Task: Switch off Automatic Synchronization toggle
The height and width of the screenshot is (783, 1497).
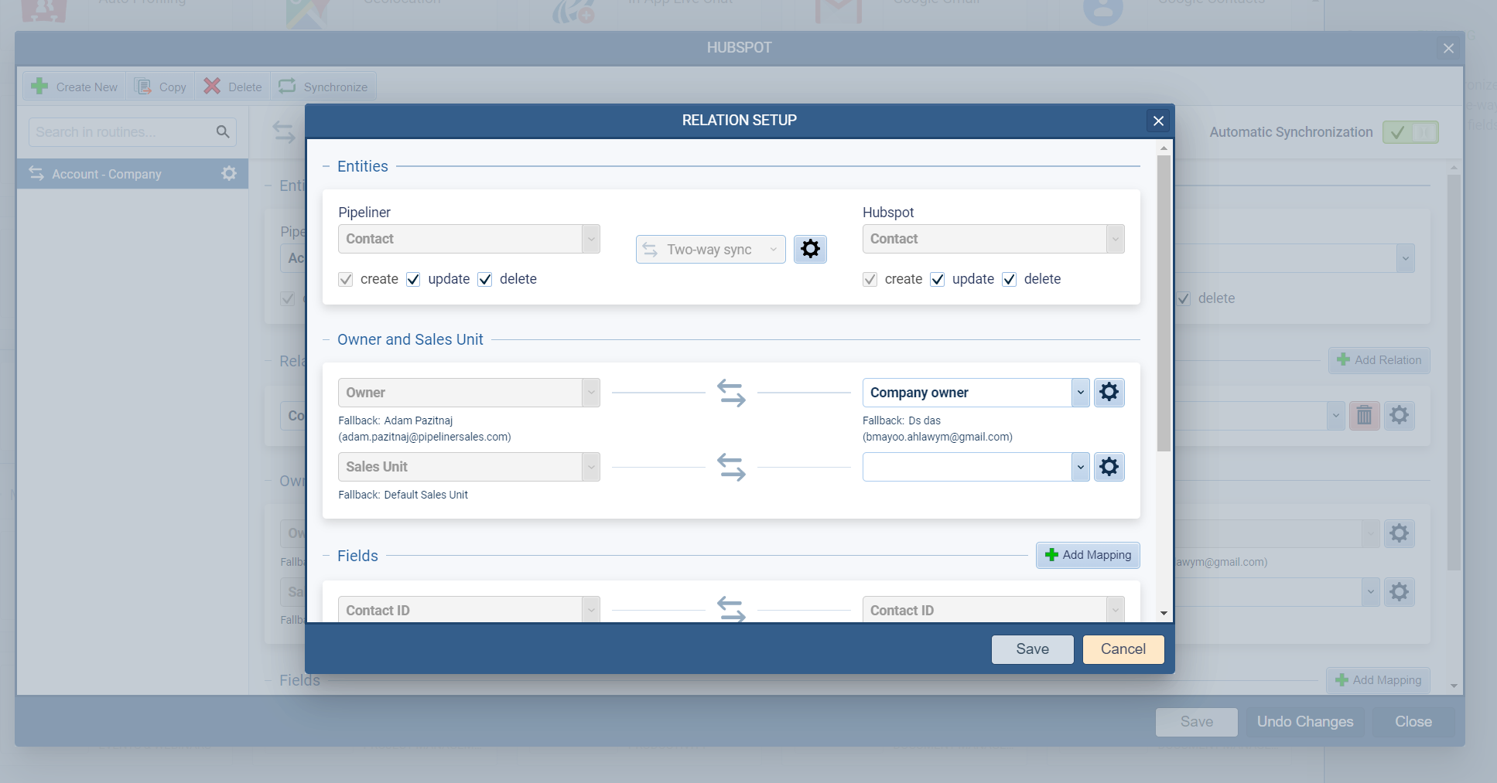Action: (x=1410, y=132)
